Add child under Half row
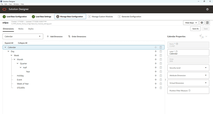213x114 pixels. pyautogui.click(x=156, y=68)
